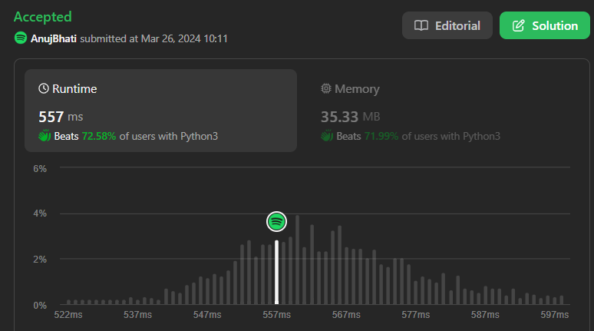Click the book icon on Editorial button

click(421, 25)
